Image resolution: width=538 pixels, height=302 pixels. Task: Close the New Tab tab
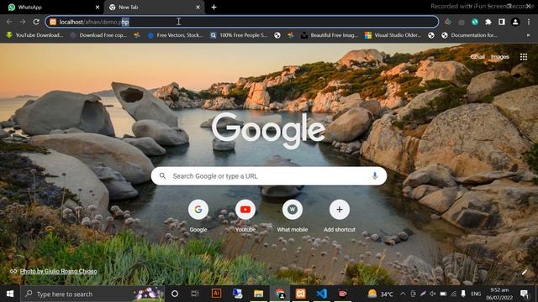[198, 8]
